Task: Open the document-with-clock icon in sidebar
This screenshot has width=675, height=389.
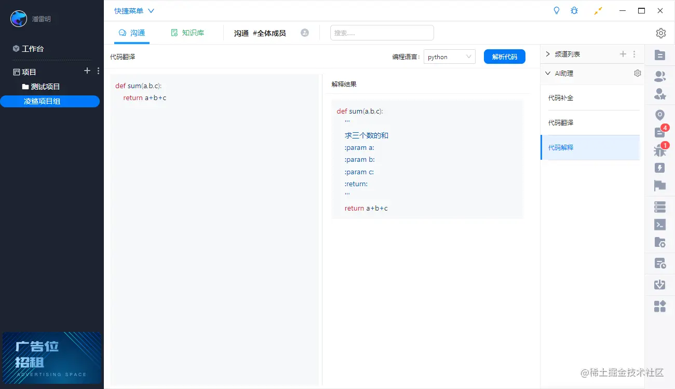Action: [x=660, y=263]
